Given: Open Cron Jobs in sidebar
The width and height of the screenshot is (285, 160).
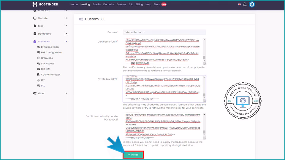Looking at the screenshot, I should [x=47, y=58].
